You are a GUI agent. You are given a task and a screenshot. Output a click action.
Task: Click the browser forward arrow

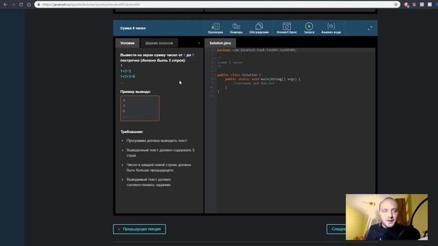[x=13, y=5]
